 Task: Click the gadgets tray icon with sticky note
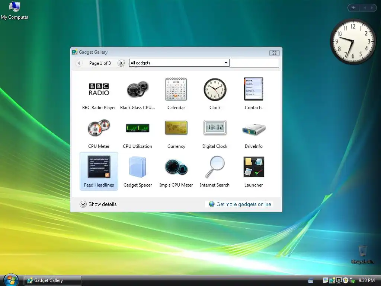coord(332,280)
